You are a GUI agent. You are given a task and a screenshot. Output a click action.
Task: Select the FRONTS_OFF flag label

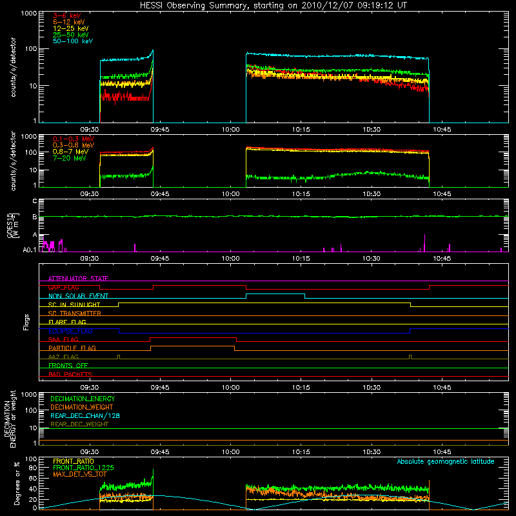68,365
